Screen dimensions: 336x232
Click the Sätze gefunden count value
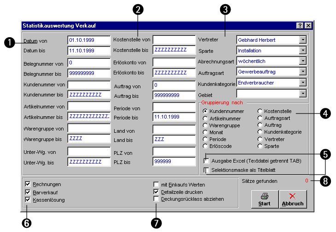(307, 181)
